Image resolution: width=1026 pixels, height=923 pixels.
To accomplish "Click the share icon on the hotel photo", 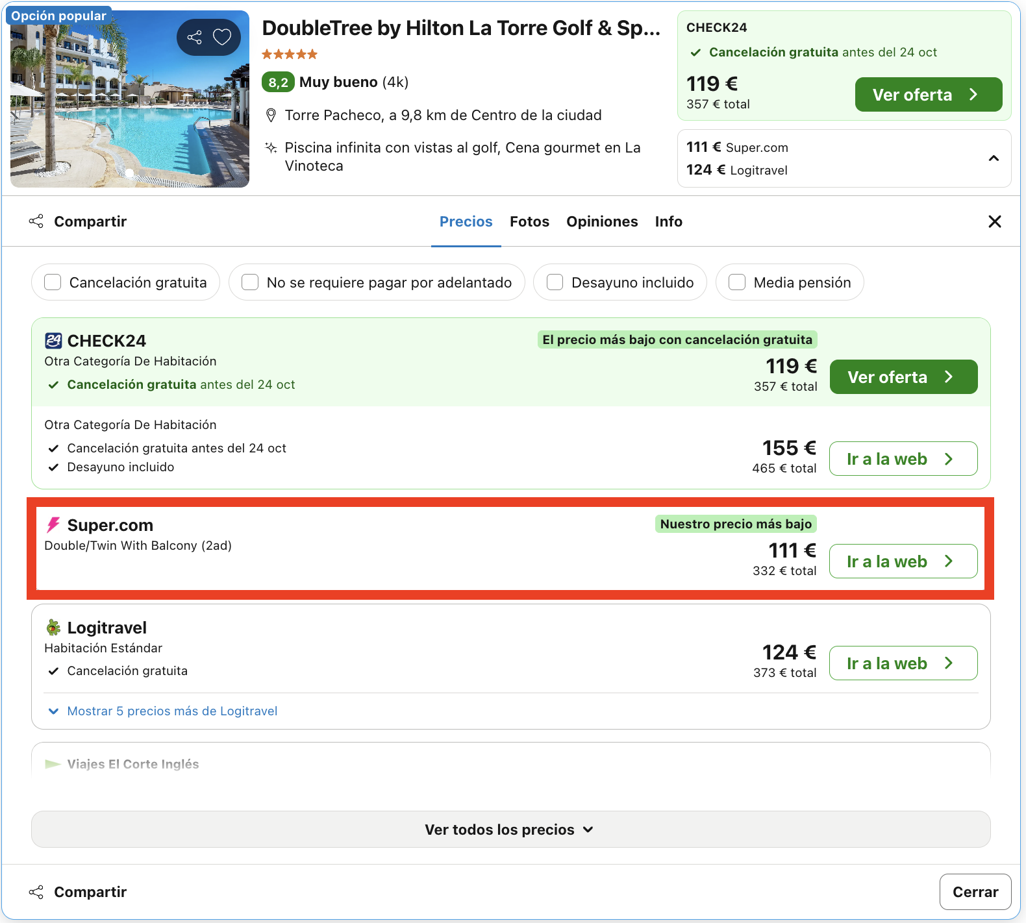I will [x=194, y=37].
